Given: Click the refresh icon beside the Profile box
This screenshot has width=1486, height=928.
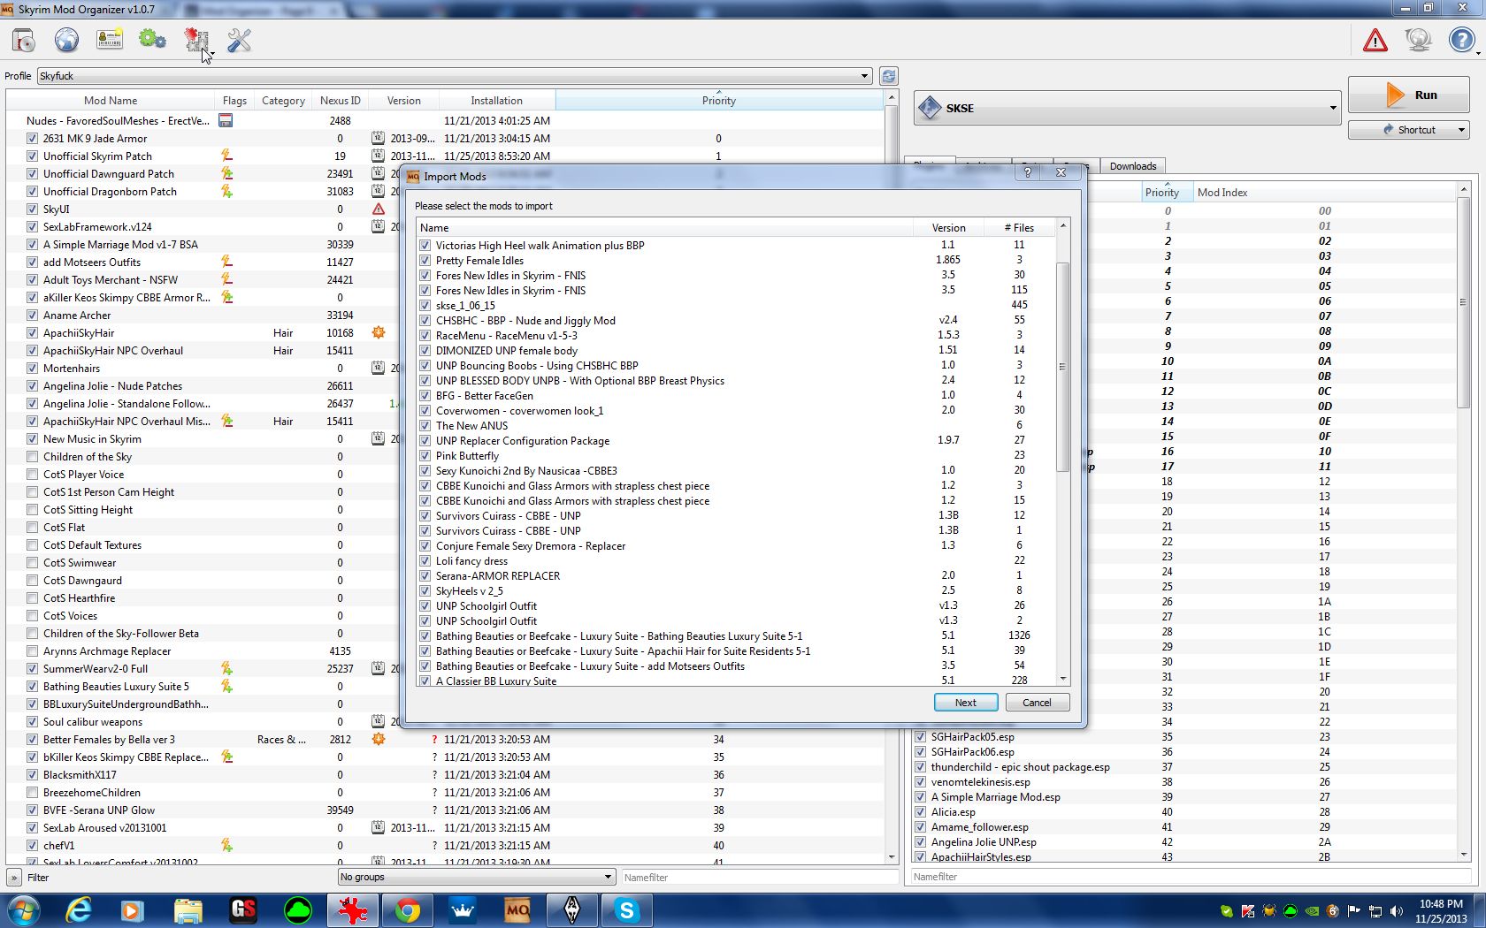Looking at the screenshot, I should tap(889, 76).
